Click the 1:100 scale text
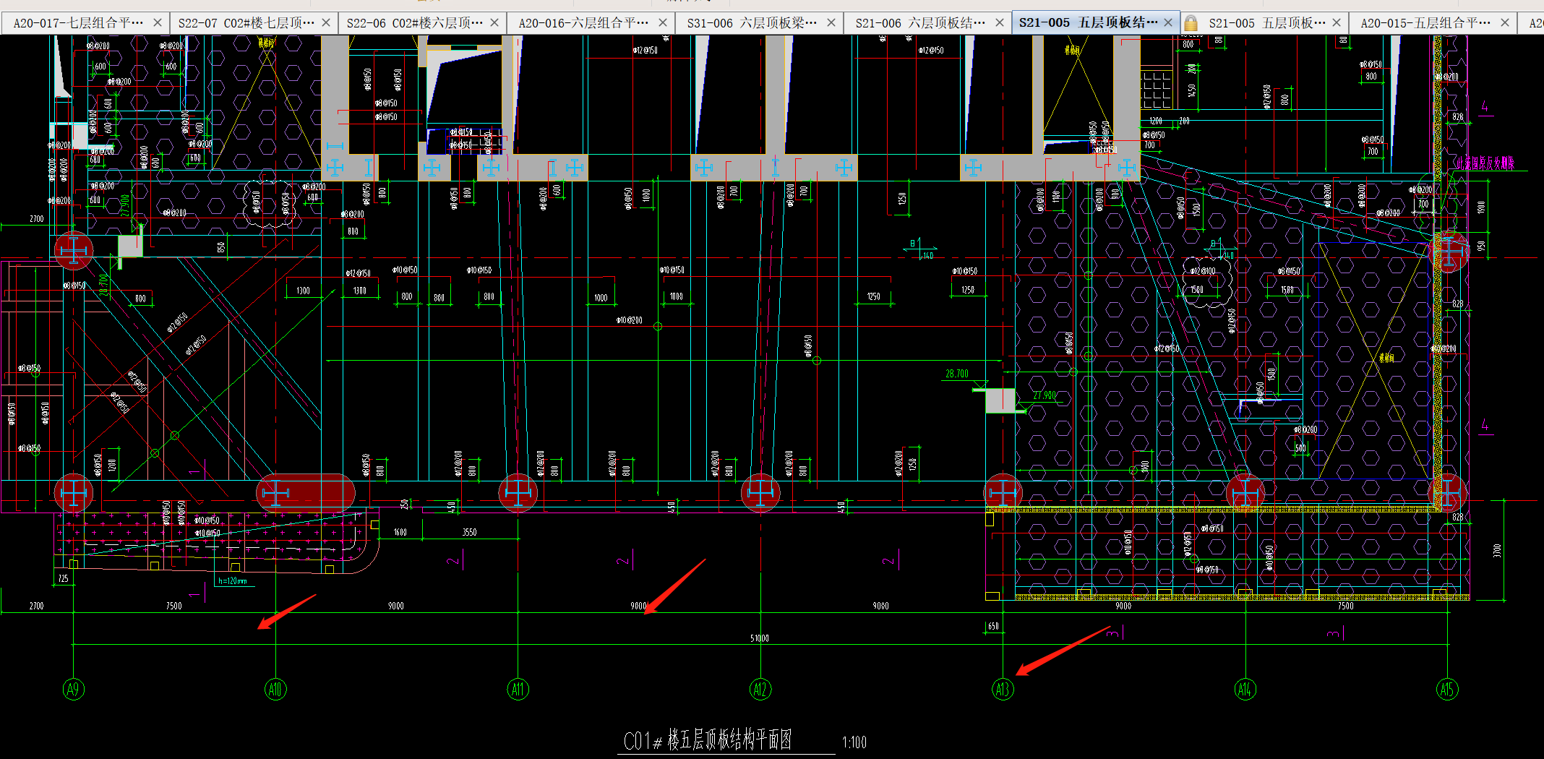Screen dimensions: 1544x759 click(854, 742)
